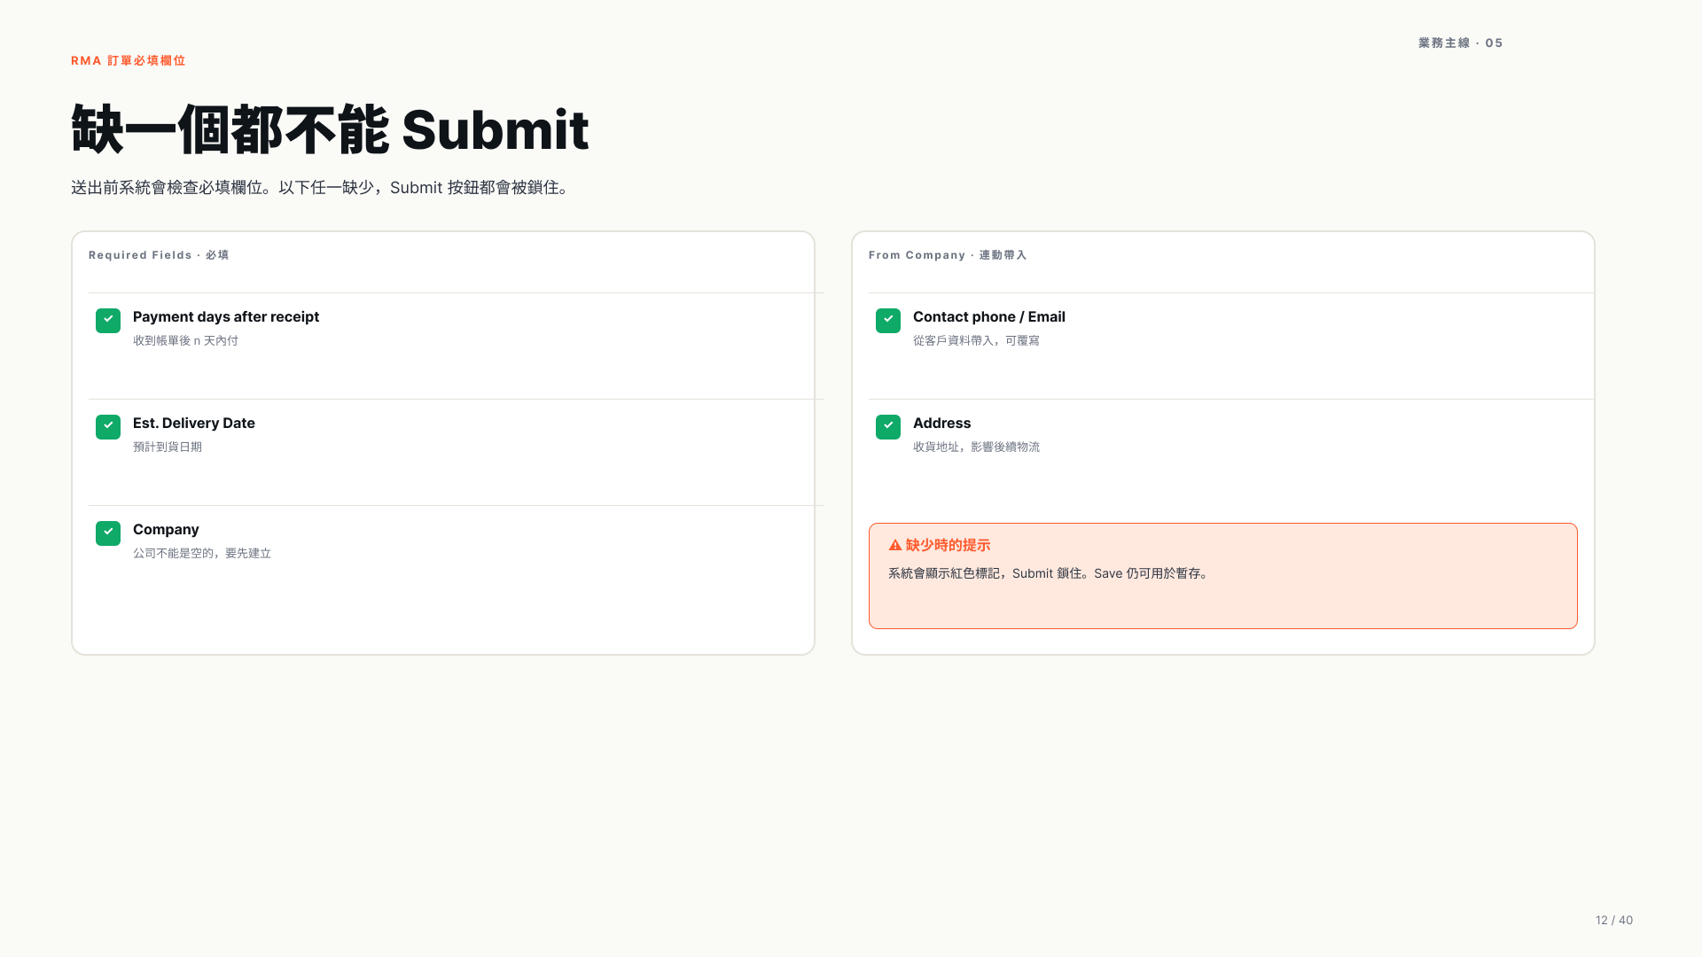This screenshot has height=957, width=1702.
Task: Click the '業務主線 · 05' chapter label
Action: tap(1461, 43)
